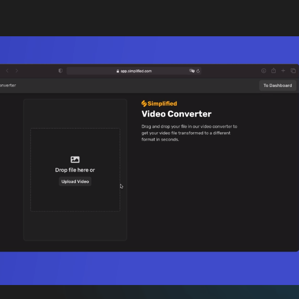Image resolution: width=299 pixels, height=299 pixels.
Task: Click the lock icon beside the URL
Action: pyautogui.click(x=118, y=71)
